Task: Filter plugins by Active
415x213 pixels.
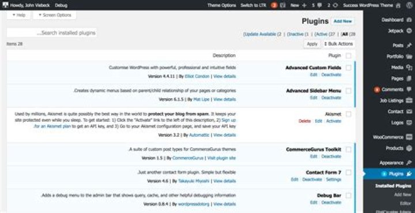Action: point(325,34)
